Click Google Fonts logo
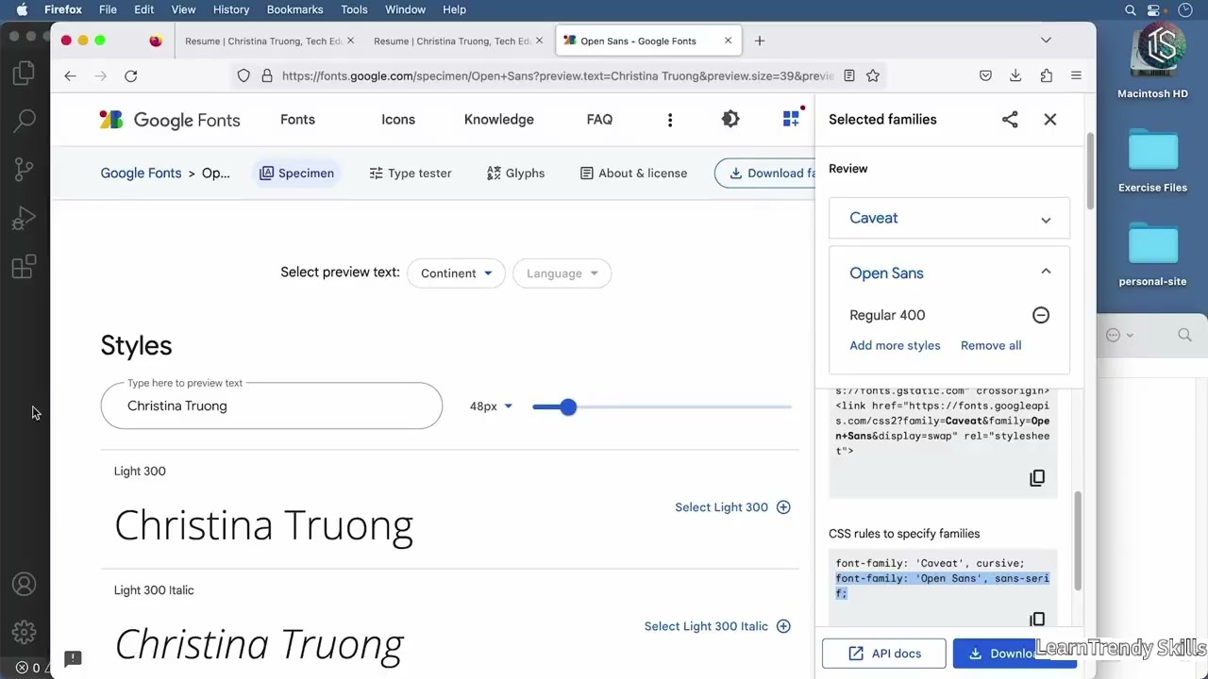 click(170, 120)
